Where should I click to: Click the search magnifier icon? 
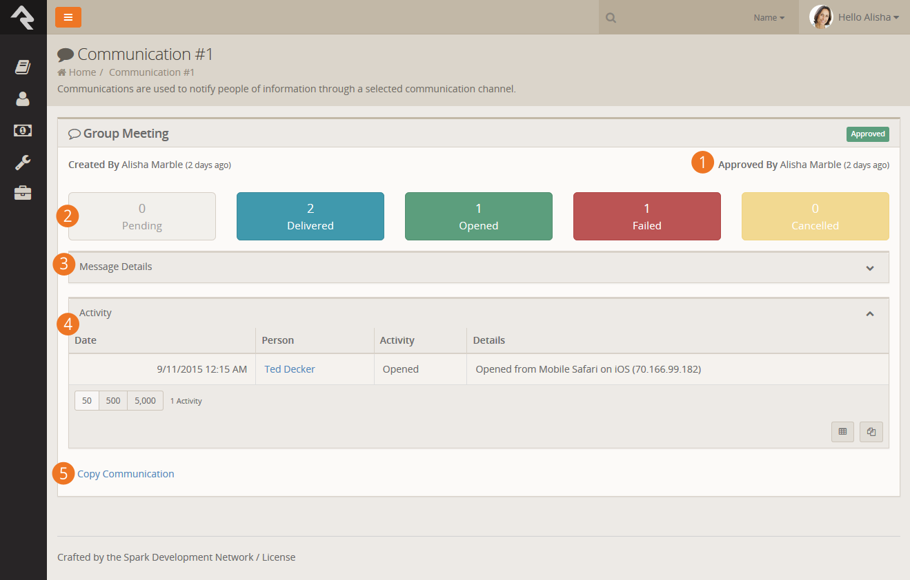click(x=611, y=18)
